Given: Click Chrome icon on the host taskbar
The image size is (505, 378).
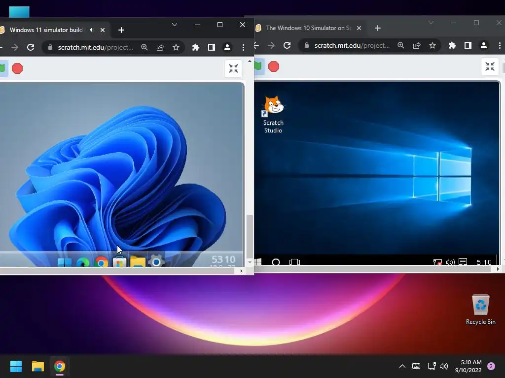Looking at the screenshot, I should 60,366.
